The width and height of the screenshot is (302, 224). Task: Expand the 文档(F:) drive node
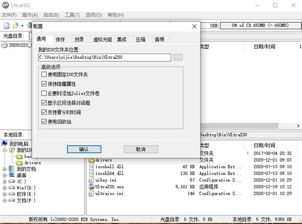click(5, 200)
